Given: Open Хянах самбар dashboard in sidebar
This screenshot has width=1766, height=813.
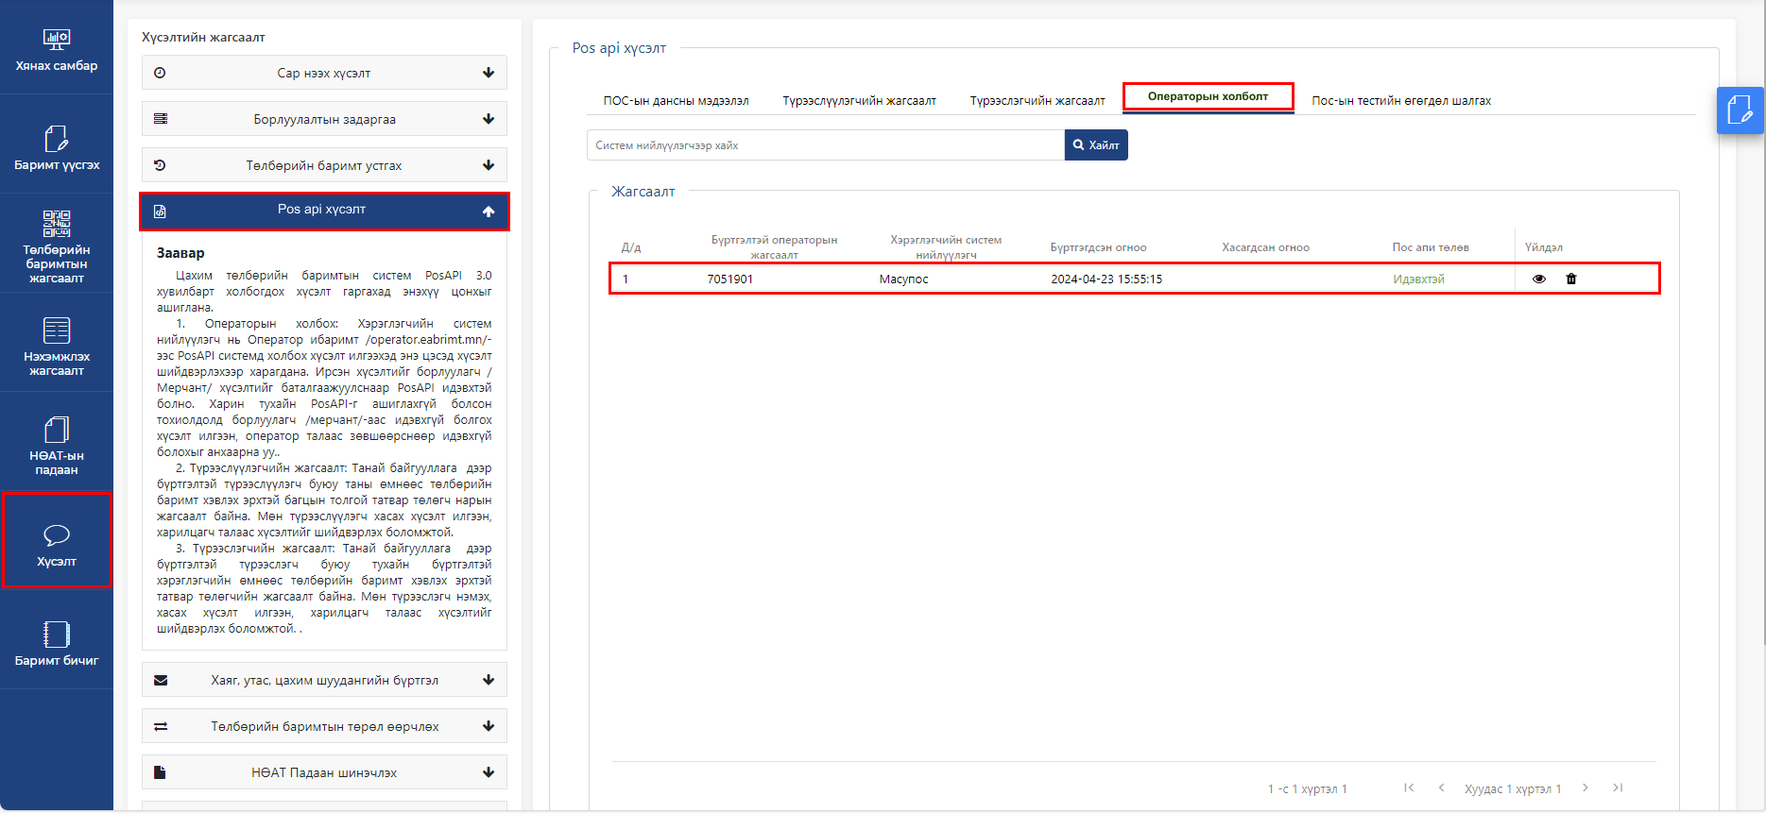Looking at the screenshot, I should click(57, 49).
